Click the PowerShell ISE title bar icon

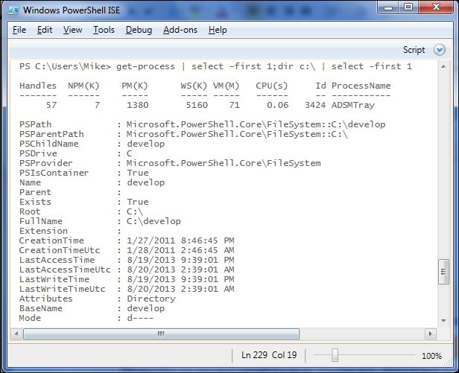pyautogui.click(x=13, y=10)
